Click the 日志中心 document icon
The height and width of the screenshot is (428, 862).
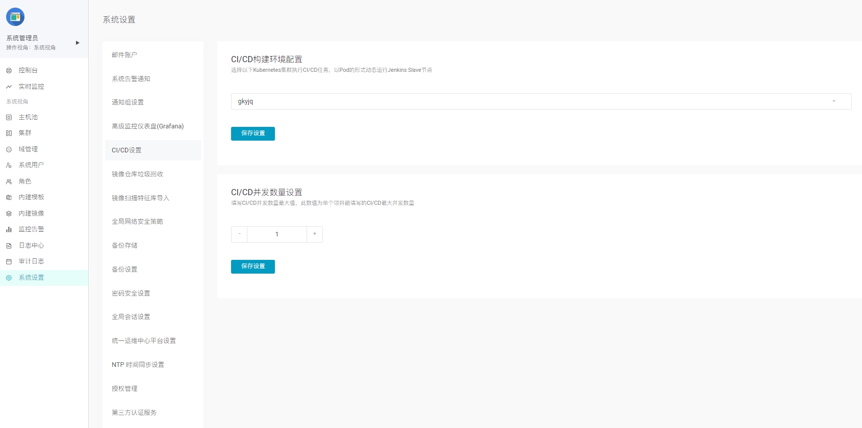(x=9, y=246)
